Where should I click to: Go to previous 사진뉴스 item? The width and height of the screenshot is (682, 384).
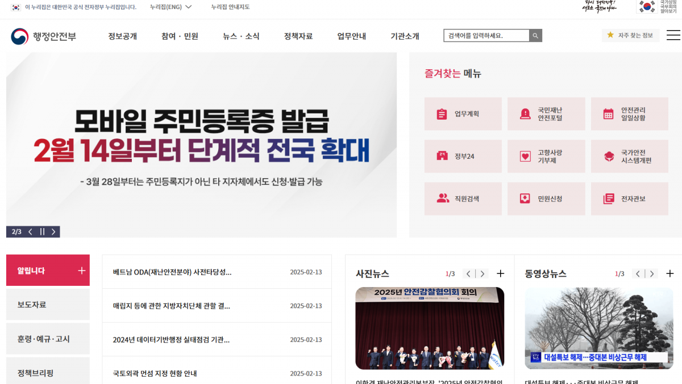[x=468, y=273]
